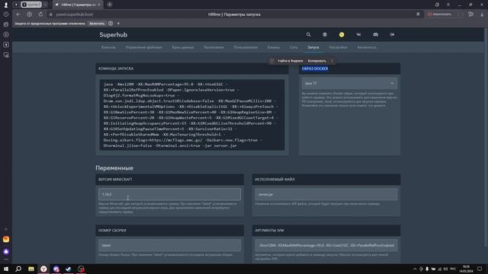Open the VK link icon
The width and height of the screenshot is (488, 274).
358,34
